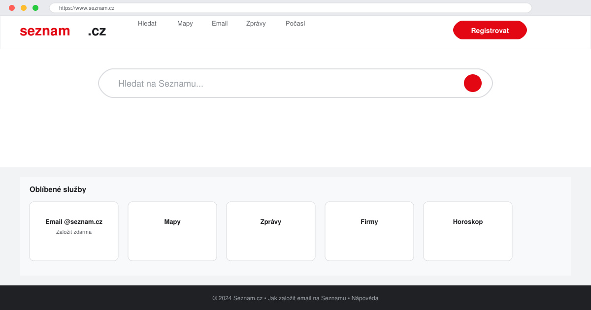
Task: Click the Registrovat button
Action: point(490,30)
